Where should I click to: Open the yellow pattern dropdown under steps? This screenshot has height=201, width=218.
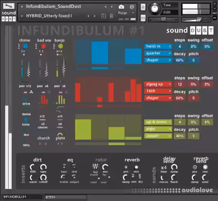158,122
